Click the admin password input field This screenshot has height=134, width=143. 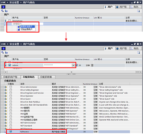57,65
